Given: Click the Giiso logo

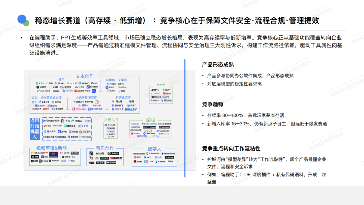Looking at the screenshot, I should (94, 83).
